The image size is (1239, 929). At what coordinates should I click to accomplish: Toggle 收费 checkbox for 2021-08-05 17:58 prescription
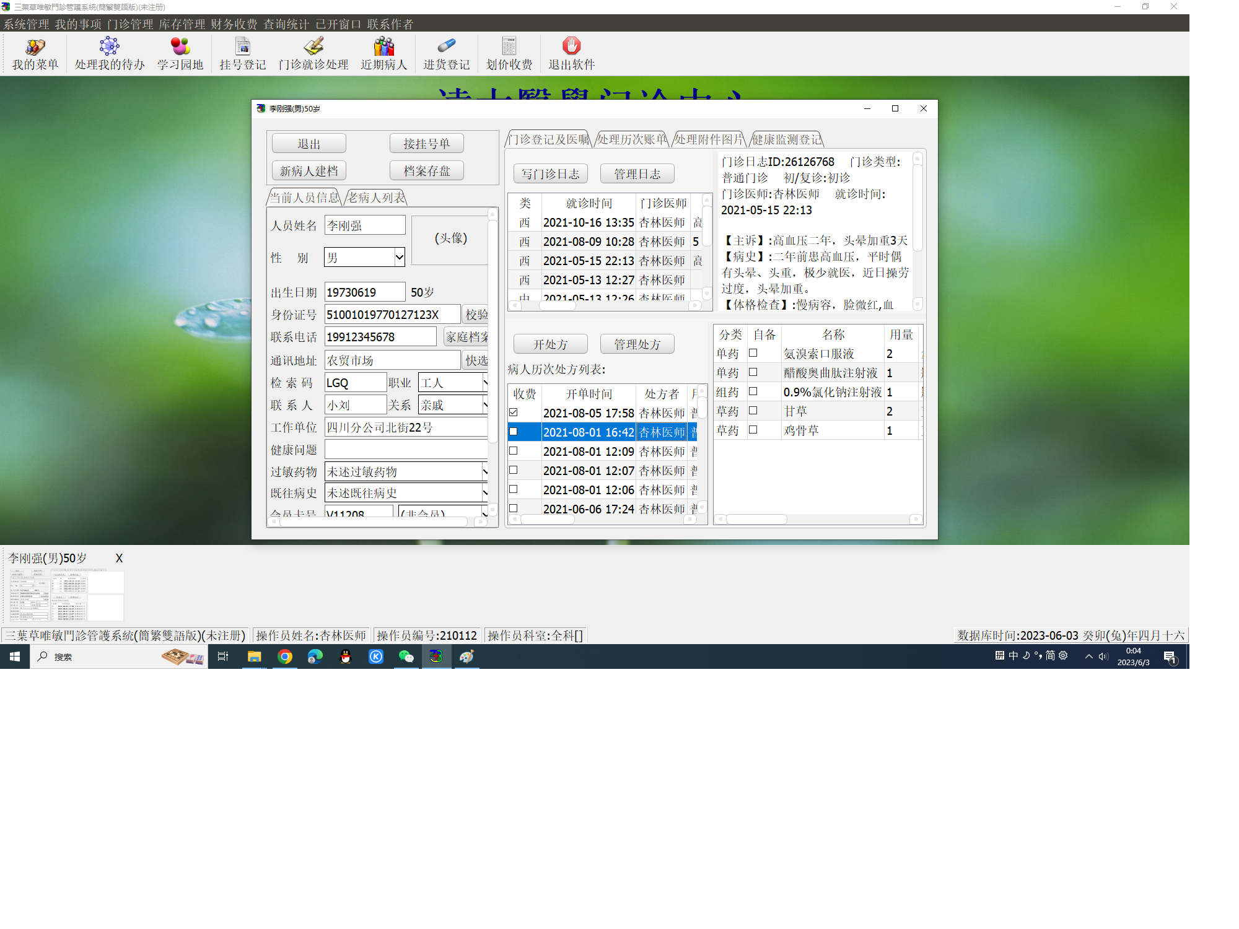point(514,412)
